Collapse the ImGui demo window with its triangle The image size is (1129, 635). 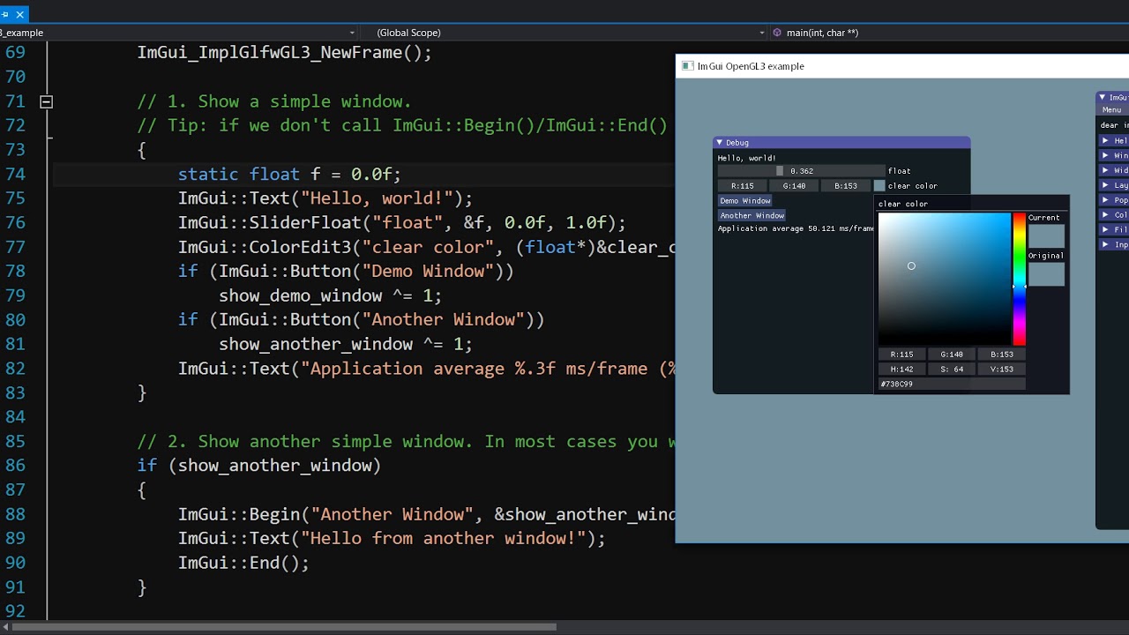[x=1103, y=97]
